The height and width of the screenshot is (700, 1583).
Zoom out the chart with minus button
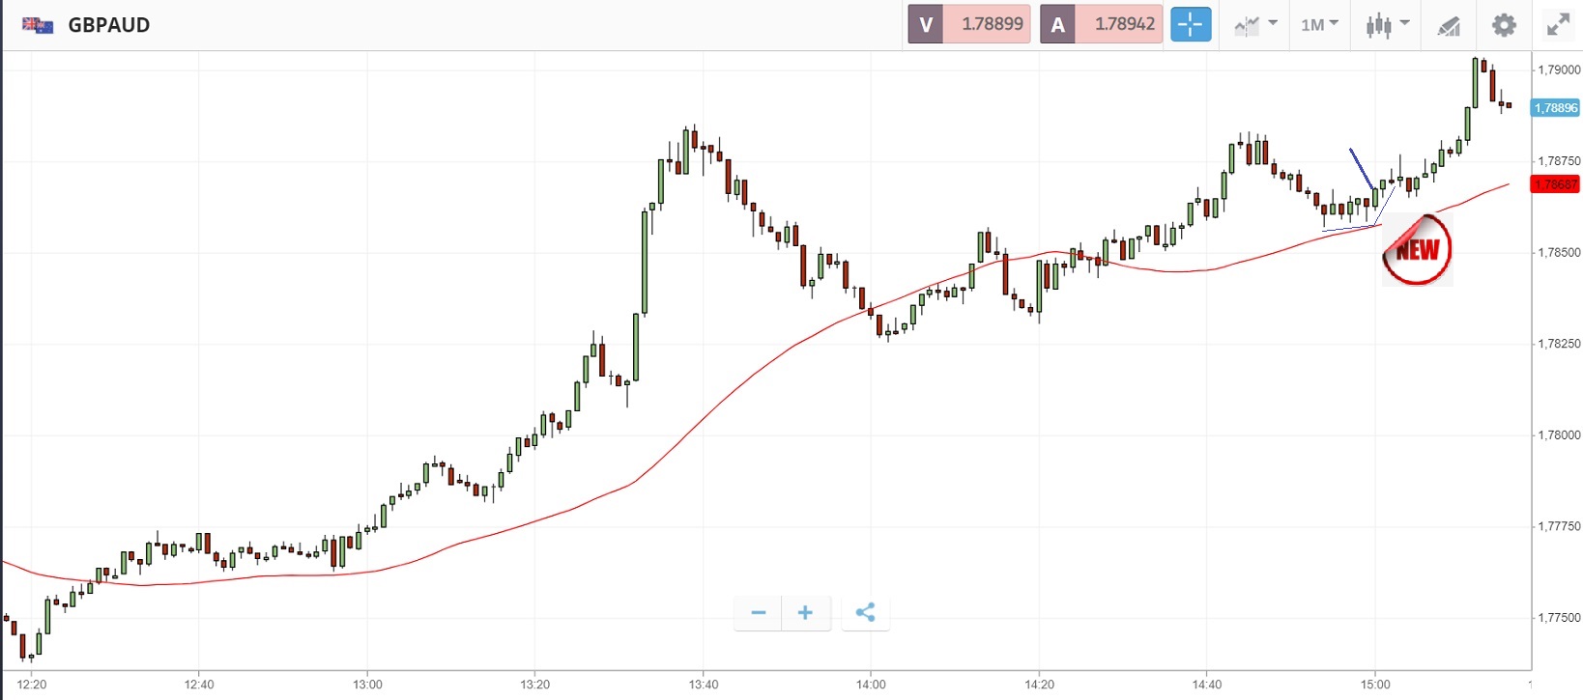[758, 612]
